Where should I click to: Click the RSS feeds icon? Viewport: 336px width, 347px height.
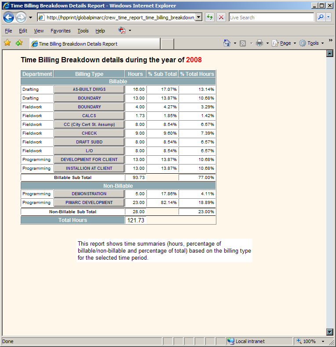[x=243, y=43]
